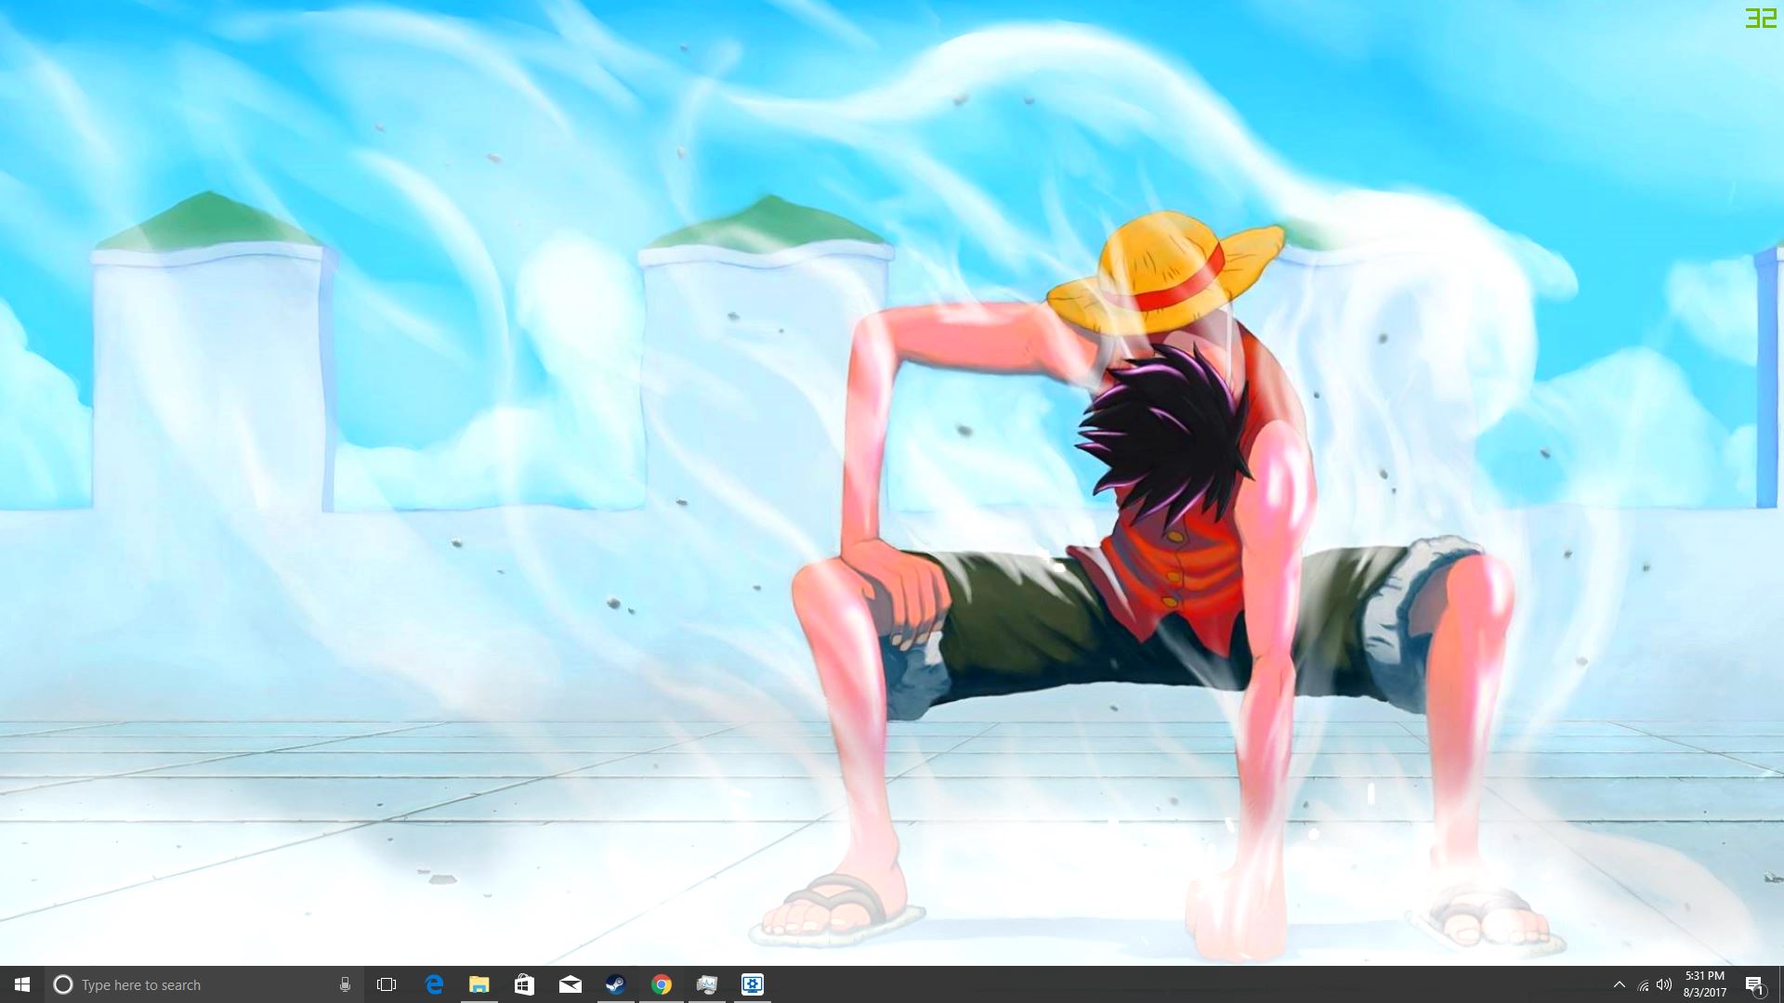This screenshot has height=1003, width=1784.
Task: Open Task View from the taskbar
Action: point(387,984)
